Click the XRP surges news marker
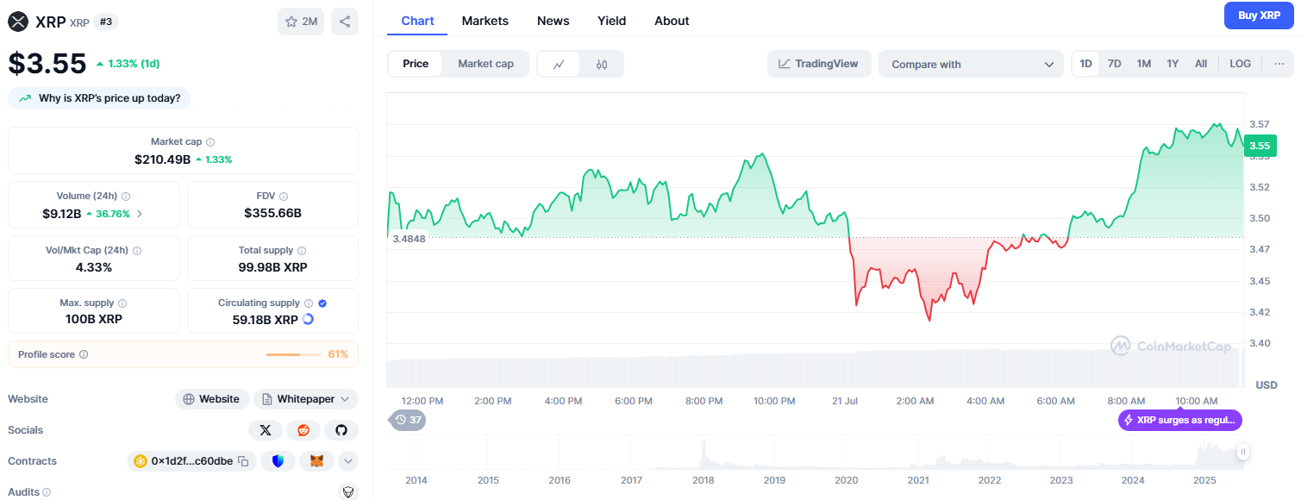1301x500 pixels. tap(1180, 420)
